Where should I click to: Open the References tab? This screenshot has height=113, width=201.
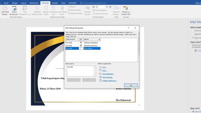[x=34, y=3]
